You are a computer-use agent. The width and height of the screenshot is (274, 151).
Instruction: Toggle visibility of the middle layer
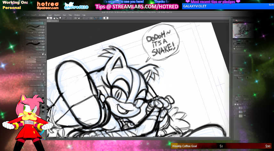234,112
